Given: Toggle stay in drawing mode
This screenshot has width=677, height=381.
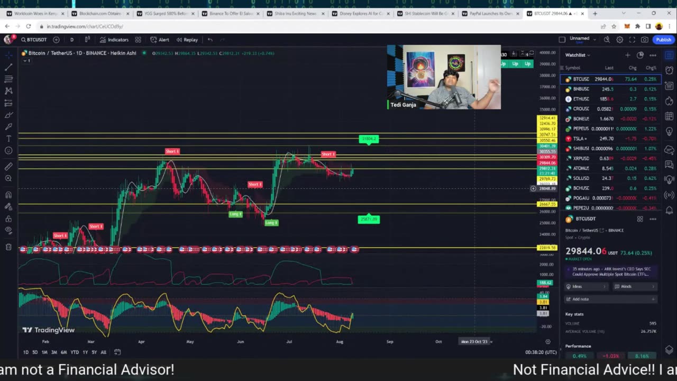Looking at the screenshot, I should coord(8,207).
